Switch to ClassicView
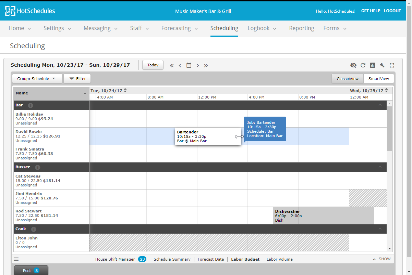The width and height of the screenshot is (412, 275). pos(348,79)
